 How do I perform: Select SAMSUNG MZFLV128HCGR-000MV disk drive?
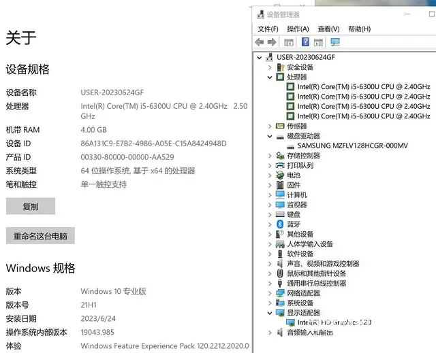click(353, 146)
